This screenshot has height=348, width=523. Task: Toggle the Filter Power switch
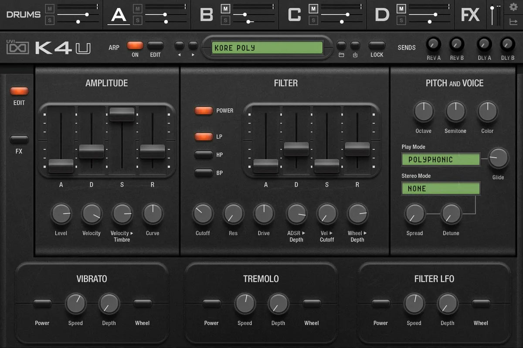point(203,110)
